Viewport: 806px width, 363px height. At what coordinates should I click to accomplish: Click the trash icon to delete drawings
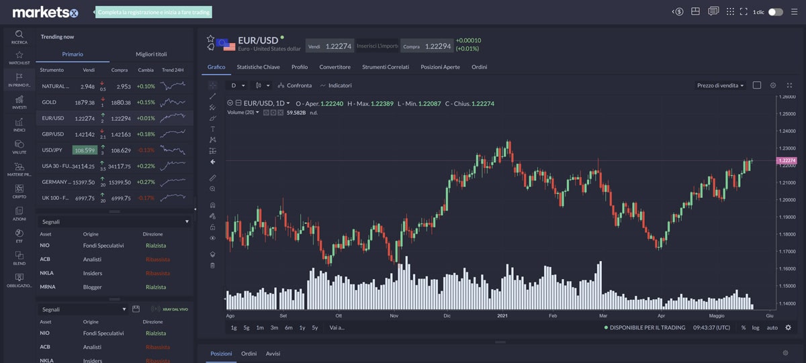213,265
